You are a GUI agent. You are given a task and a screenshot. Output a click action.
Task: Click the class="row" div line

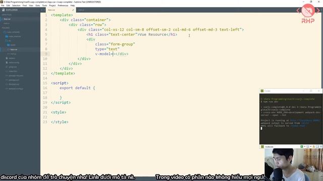tap(87, 25)
